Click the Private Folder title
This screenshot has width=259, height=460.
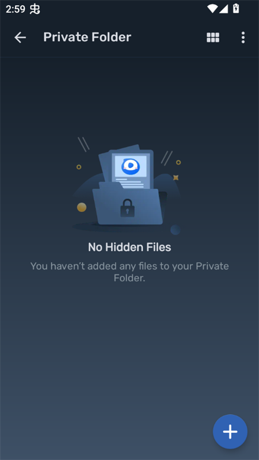[87, 37]
